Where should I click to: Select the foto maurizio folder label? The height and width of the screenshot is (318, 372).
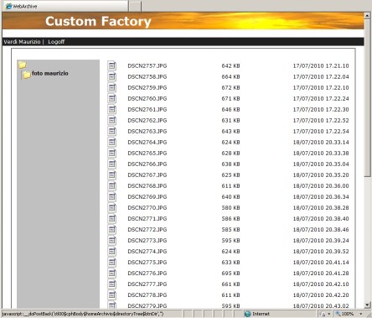[50, 73]
